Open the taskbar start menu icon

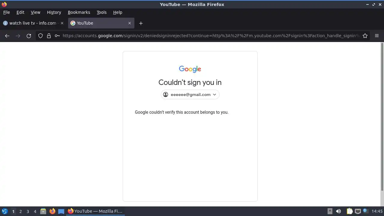(x=4, y=211)
